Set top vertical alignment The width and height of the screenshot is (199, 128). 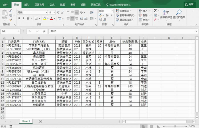68,12
